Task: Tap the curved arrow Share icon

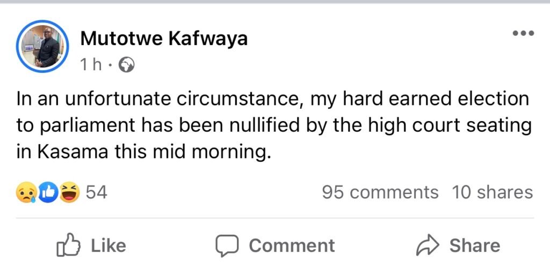Action: [x=428, y=245]
